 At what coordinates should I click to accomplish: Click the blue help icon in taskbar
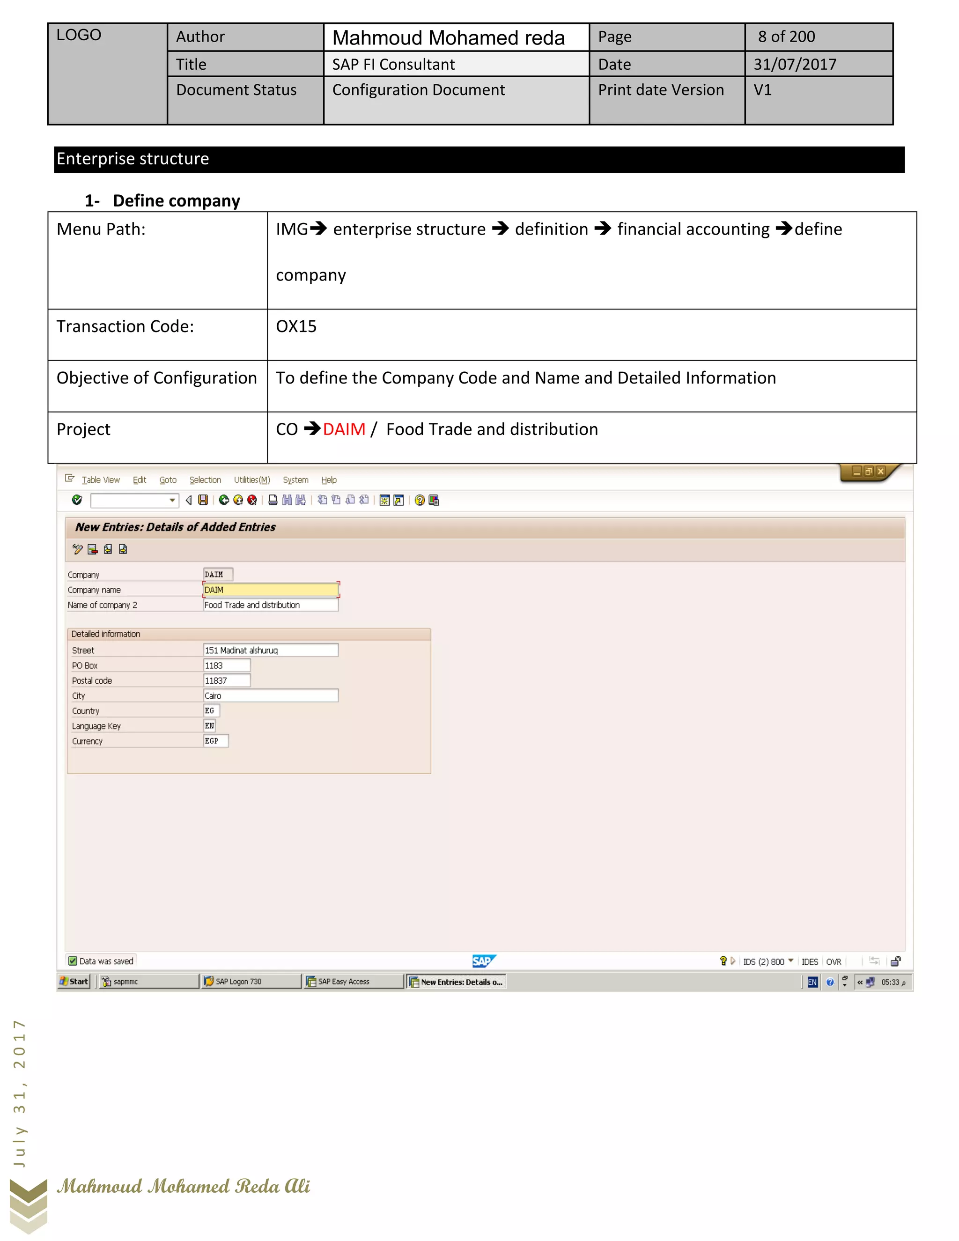(x=830, y=982)
